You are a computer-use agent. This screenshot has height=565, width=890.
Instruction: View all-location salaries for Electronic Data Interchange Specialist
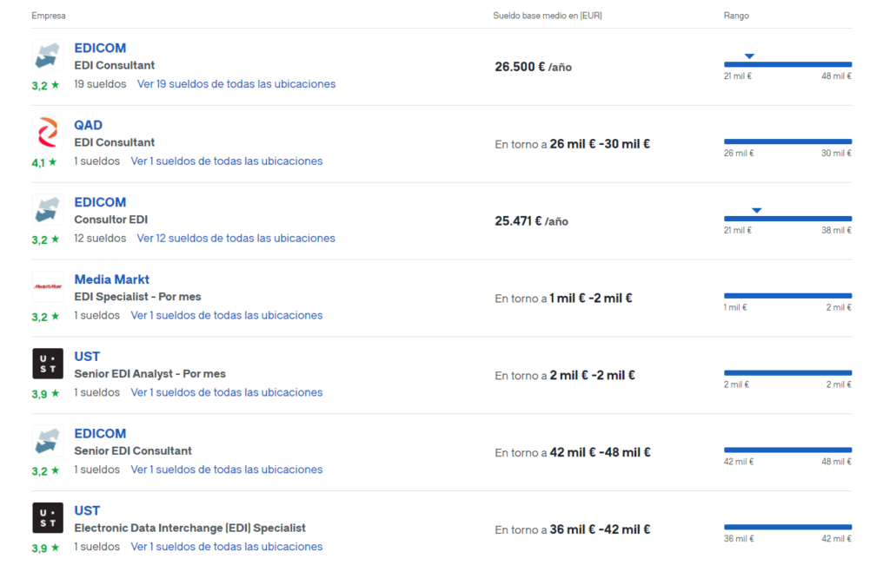tap(227, 546)
